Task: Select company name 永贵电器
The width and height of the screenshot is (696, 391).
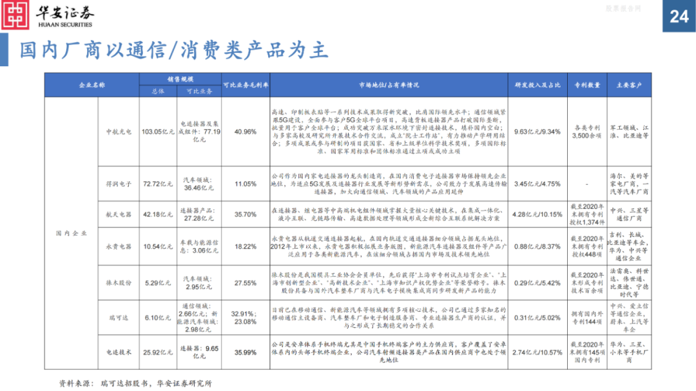Action: pyautogui.click(x=119, y=246)
